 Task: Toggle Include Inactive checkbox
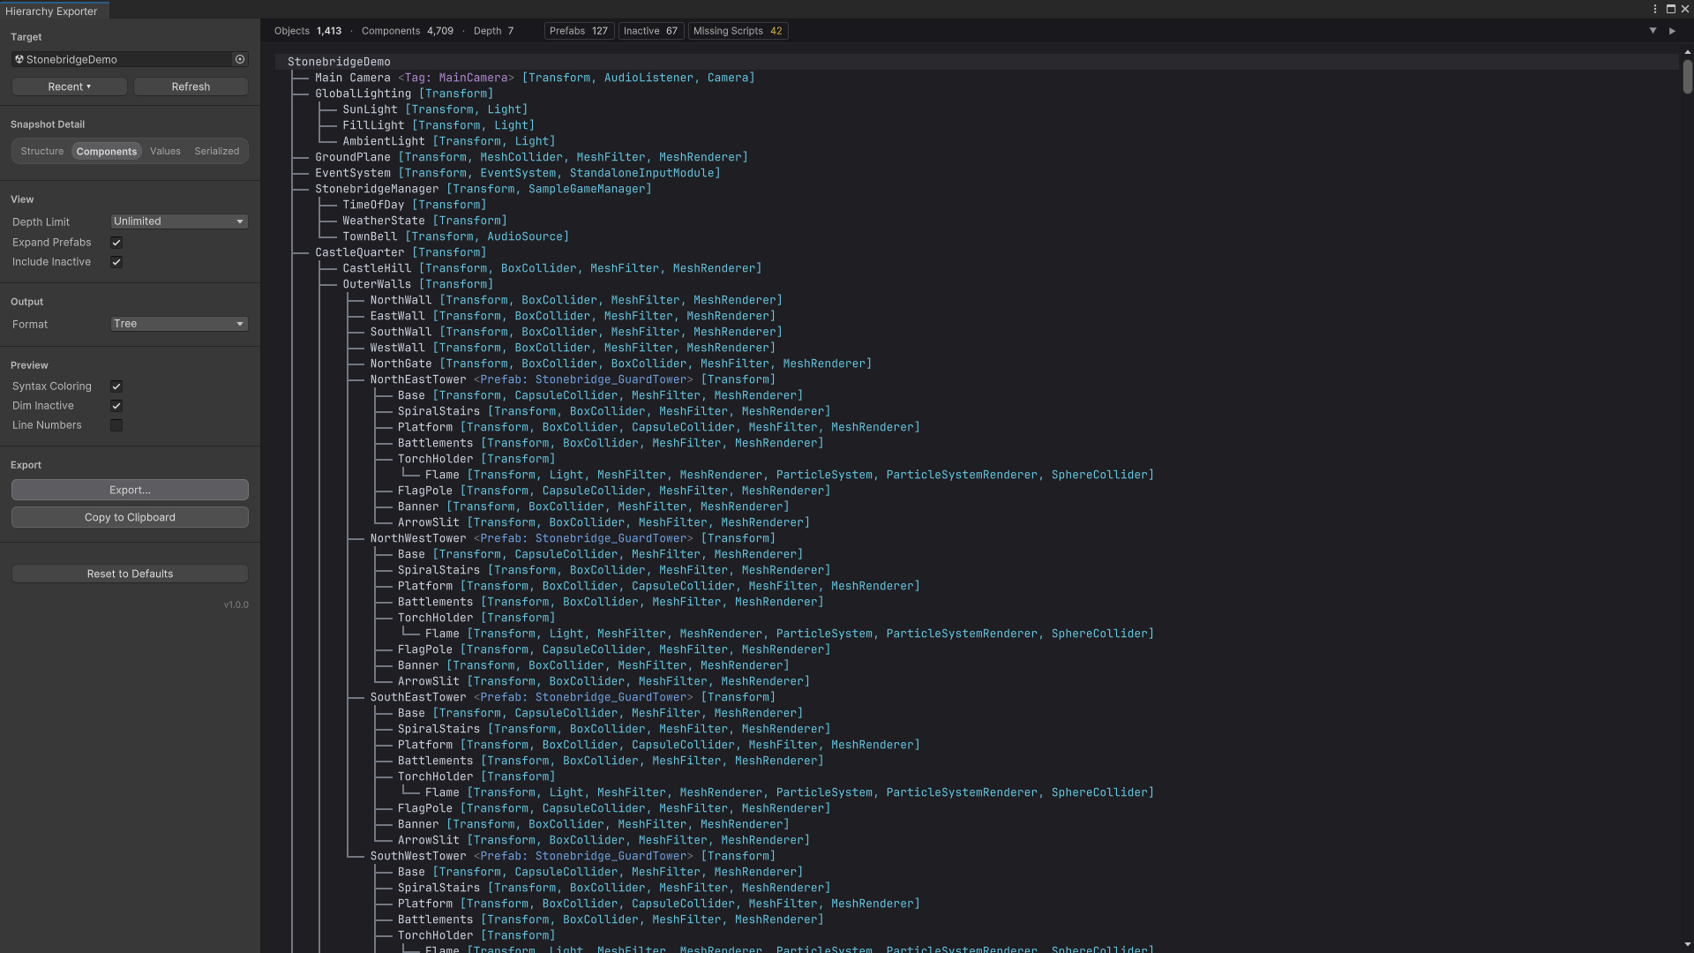(x=116, y=262)
